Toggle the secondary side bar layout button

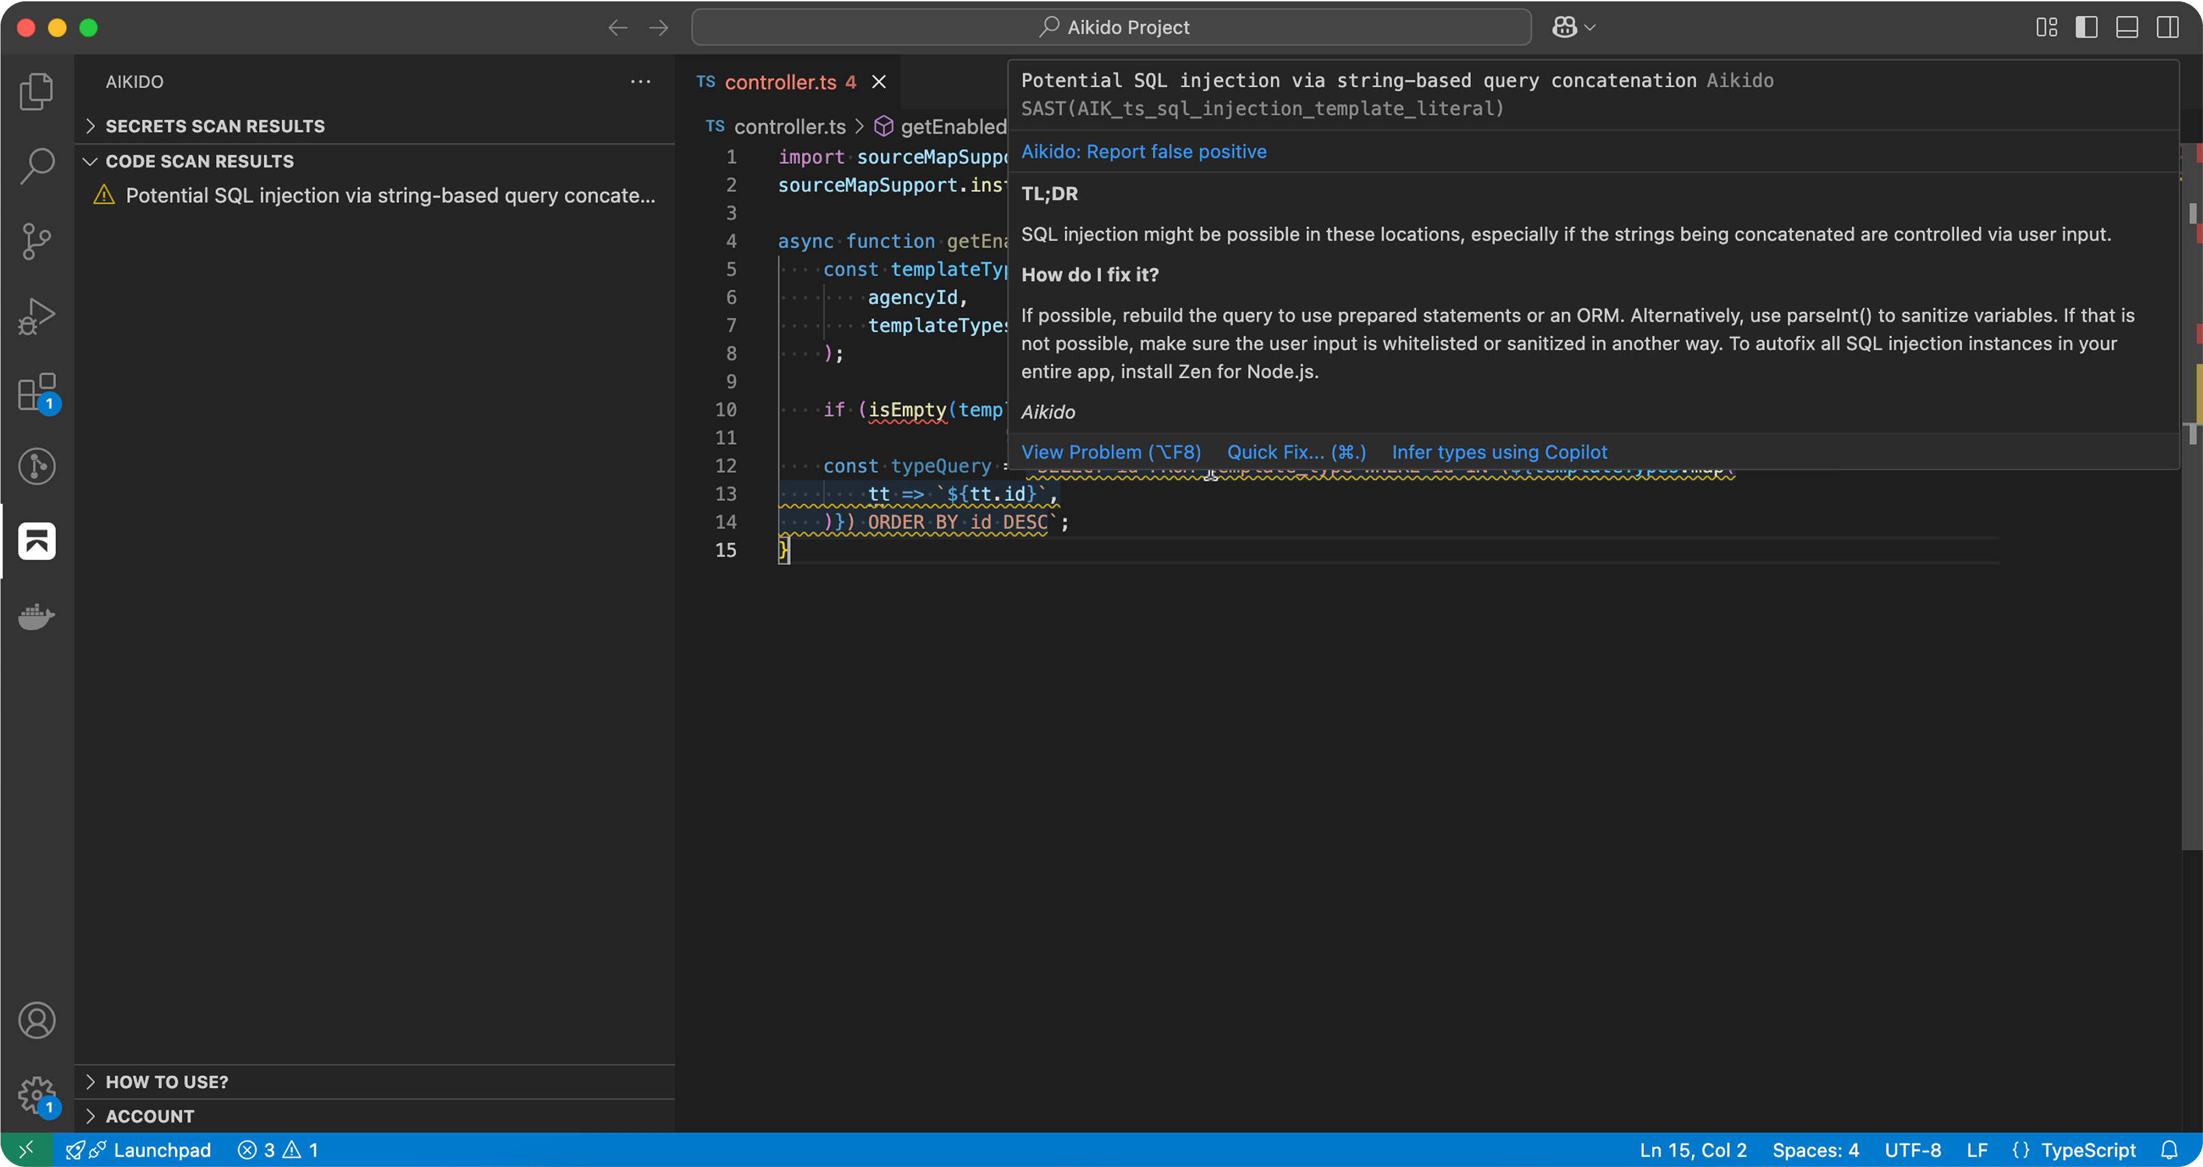(x=2168, y=27)
